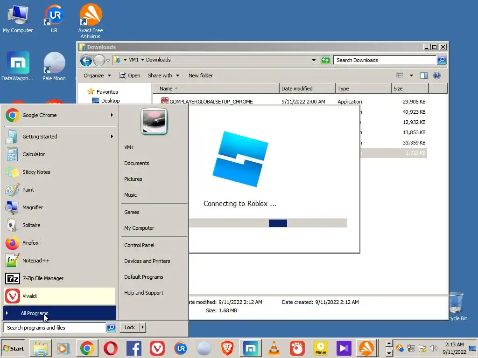Click New folder in the toolbar
This screenshot has height=358, width=478.
201,76
